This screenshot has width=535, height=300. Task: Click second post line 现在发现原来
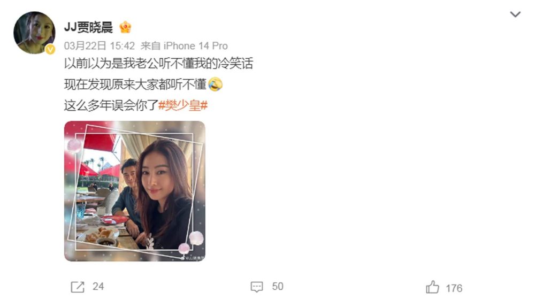point(135,84)
